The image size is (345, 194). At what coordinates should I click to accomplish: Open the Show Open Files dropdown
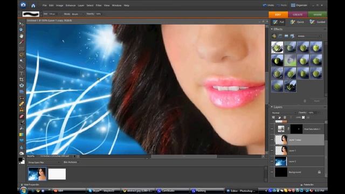44,162
